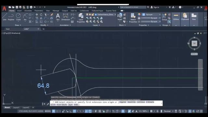Expand the Modify panel dropdown
Image resolution: width=208 pixels, height=117 pixels.
tap(45, 25)
